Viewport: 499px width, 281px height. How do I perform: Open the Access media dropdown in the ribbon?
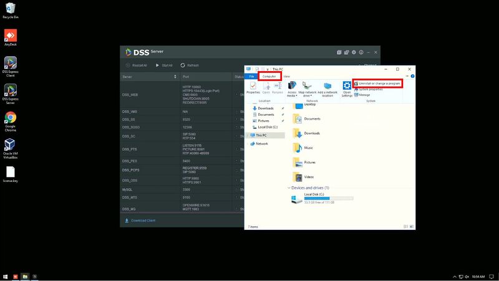tap(292, 89)
